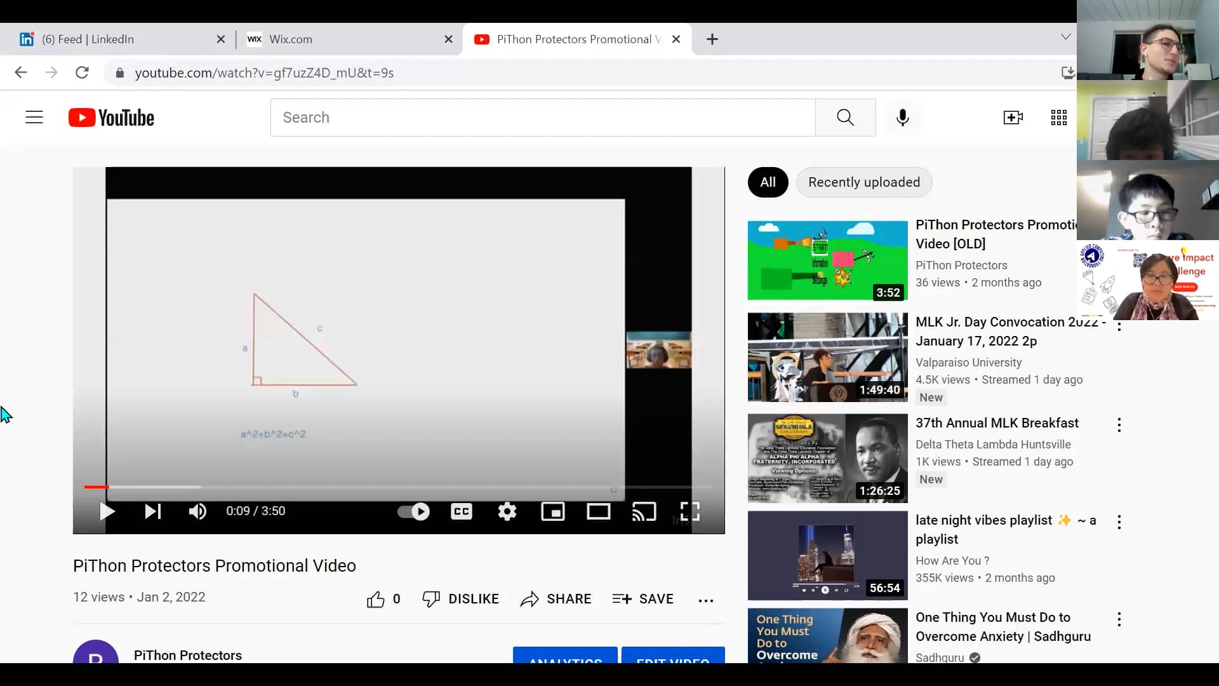
Task: Toggle the autoplay switch
Action: point(413,511)
